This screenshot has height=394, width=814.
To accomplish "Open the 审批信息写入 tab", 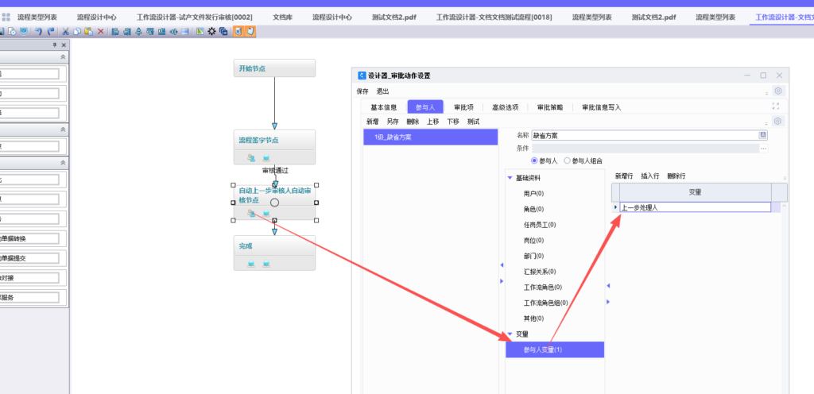I will tap(601, 107).
